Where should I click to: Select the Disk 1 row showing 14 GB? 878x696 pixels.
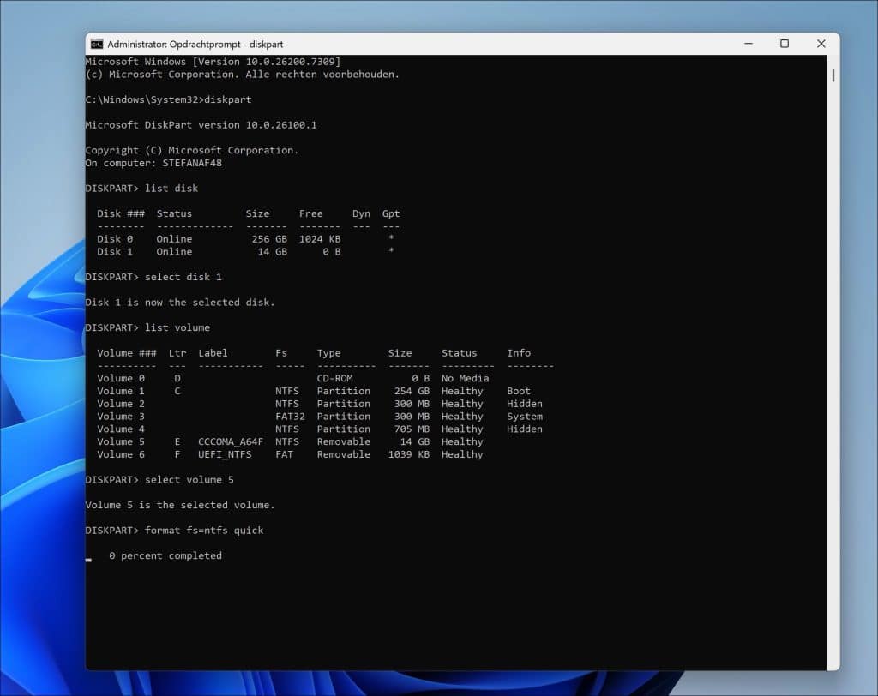tap(245, 252)
